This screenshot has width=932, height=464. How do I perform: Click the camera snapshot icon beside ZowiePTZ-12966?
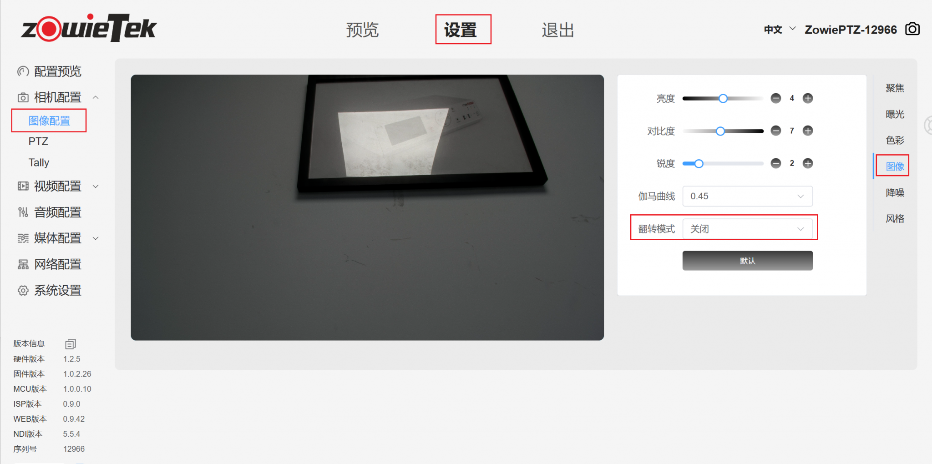[x=912, y=29]
